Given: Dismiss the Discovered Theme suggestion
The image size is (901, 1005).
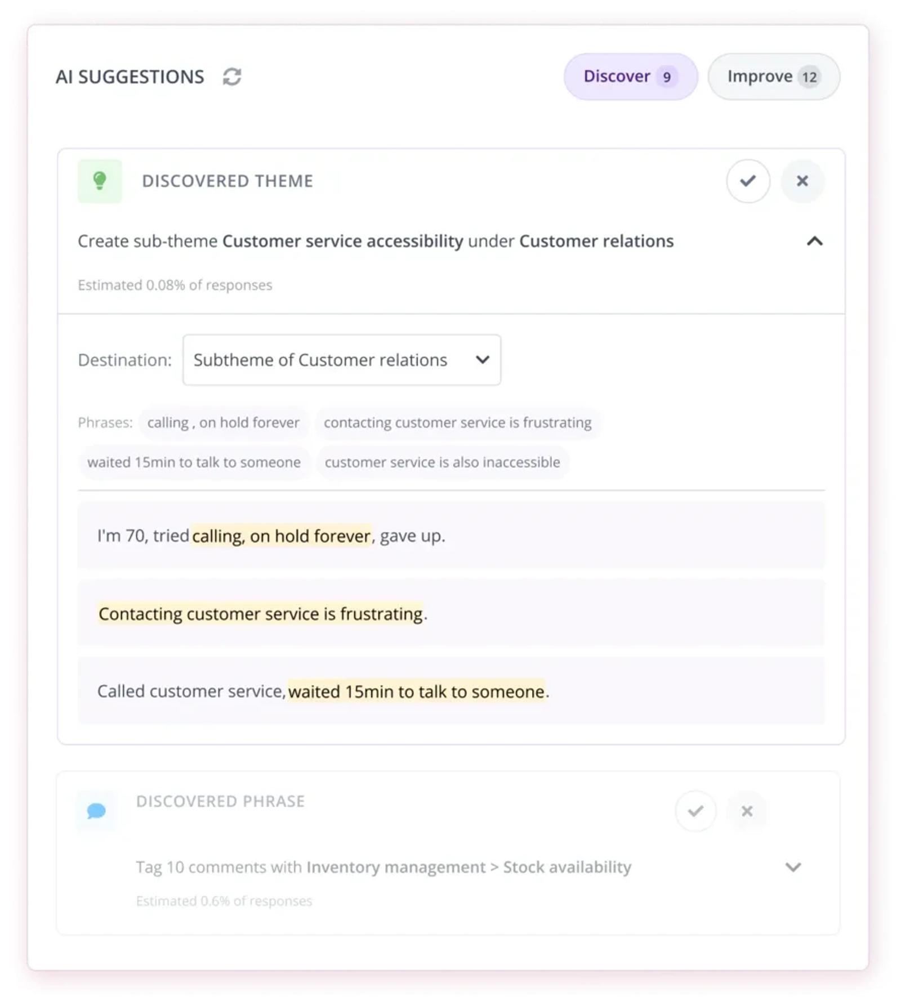Looking at the screenshot, I should point(802,181).
